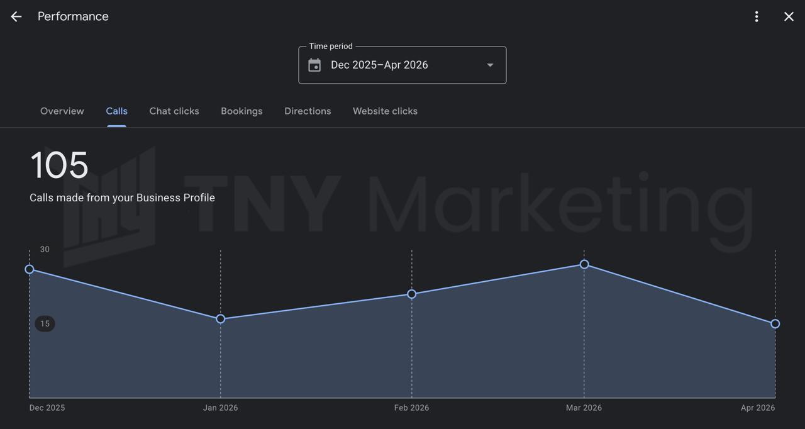Image resolution: width=805 pixels, height=429 pixels.
Task: Select the Feb 2026 chart data point
Action: click(412, 294)
